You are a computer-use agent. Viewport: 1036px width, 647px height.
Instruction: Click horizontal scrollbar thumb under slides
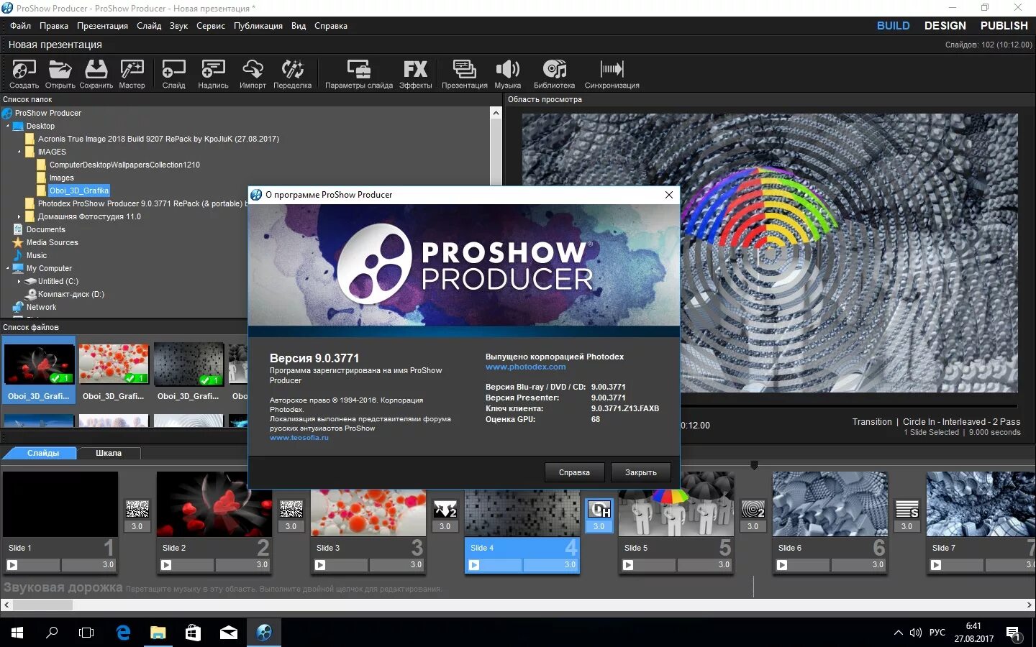42,605
